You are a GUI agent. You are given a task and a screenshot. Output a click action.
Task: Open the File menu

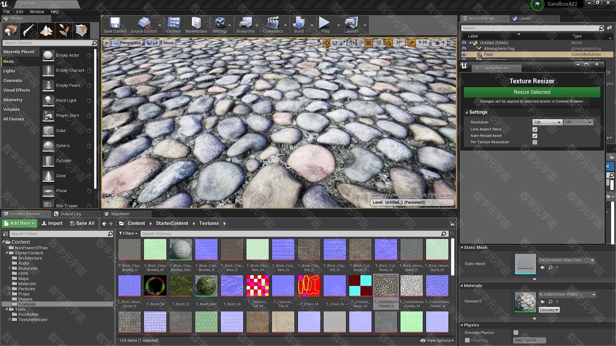(7, 12)
